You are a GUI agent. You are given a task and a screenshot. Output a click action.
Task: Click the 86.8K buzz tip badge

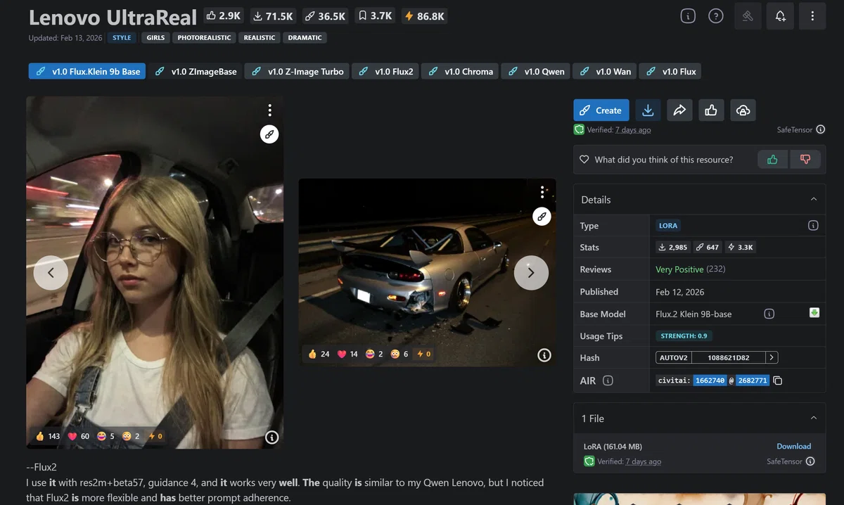coord(424,15)
